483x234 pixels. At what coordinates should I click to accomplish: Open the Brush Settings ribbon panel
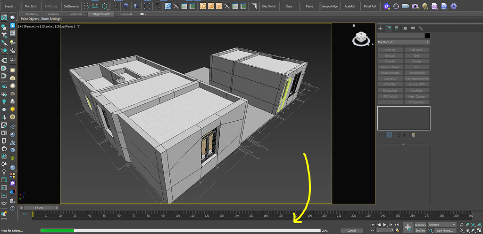(51, 19)
